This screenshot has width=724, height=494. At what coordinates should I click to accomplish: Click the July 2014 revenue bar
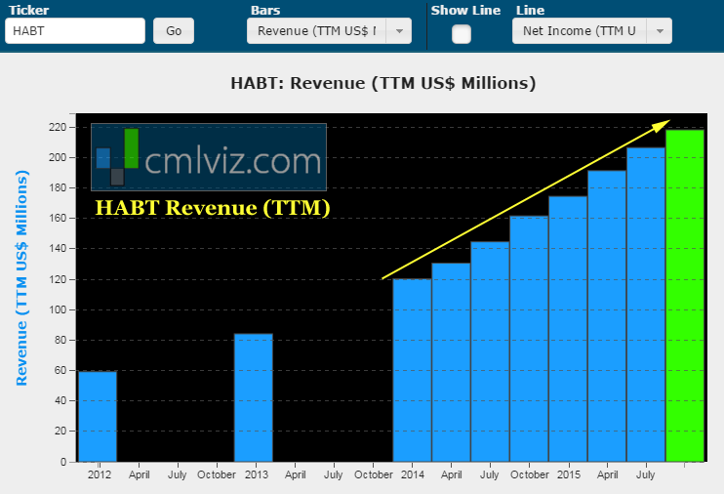tap(490, 351)
